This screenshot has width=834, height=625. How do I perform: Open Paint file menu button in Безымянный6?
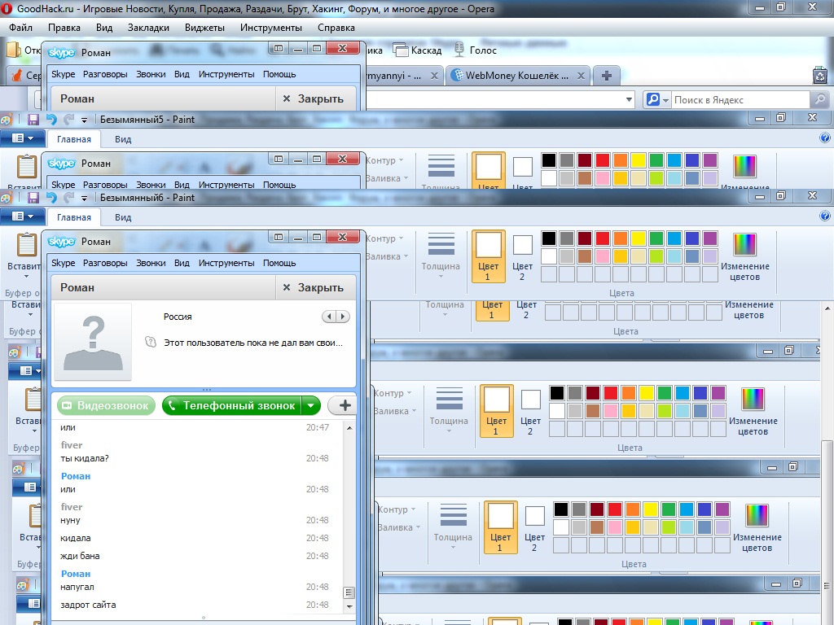pyautogui.click(x=21, y=216)
